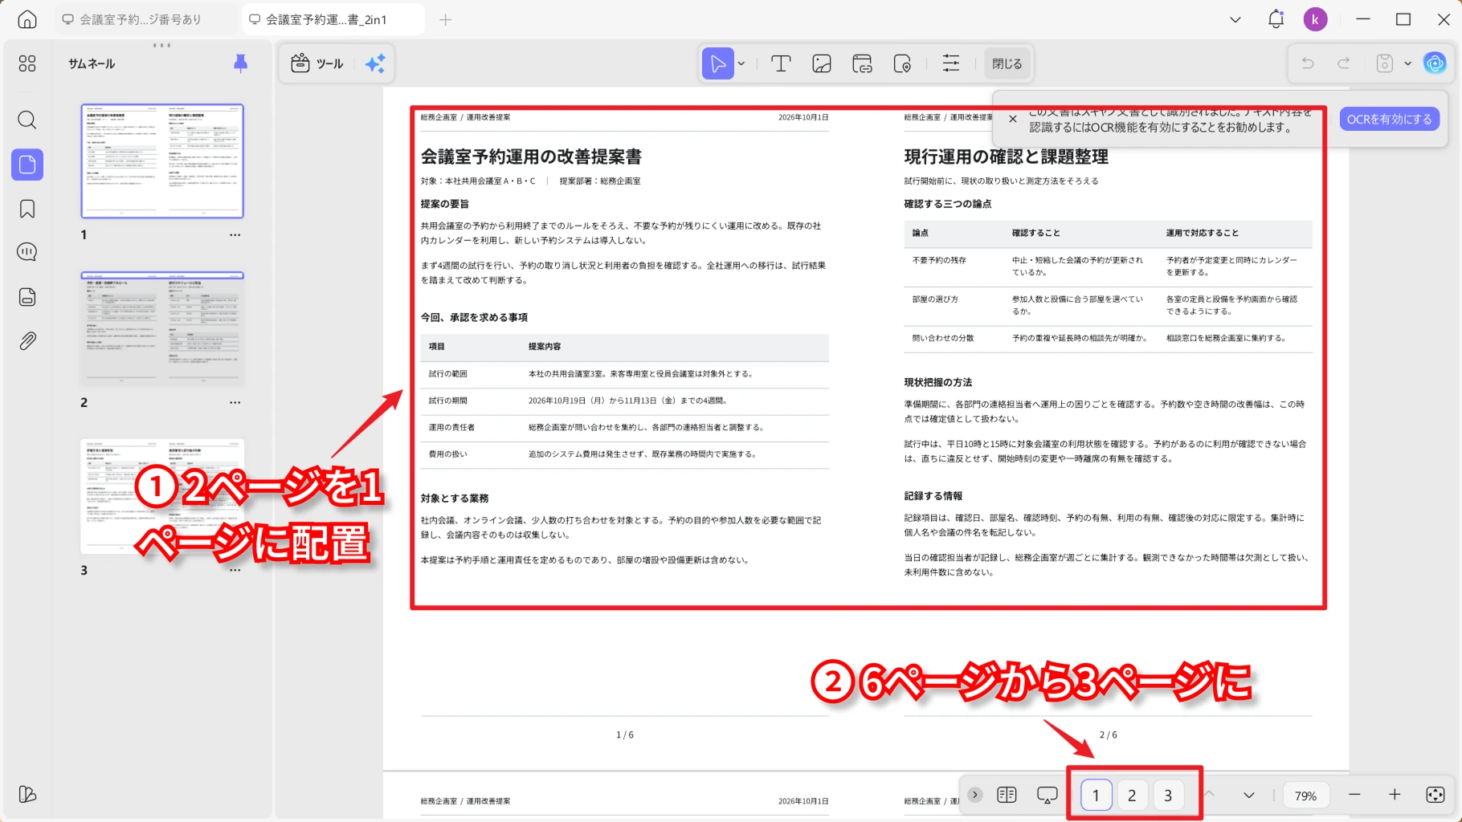
Task: Click the 閉じる button
Action: (1007, 63)
